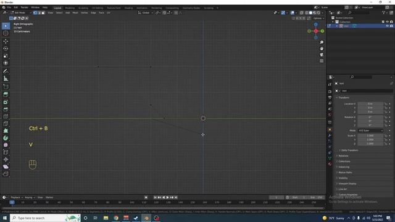Viewport: 395px width, 222px height.
Task: Select the 3D Cursor tool
Action: (6, 33)
